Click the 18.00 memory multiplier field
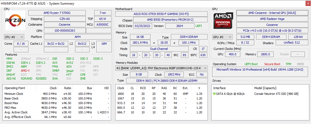This screenshot has height=124, width=311. 164,43
